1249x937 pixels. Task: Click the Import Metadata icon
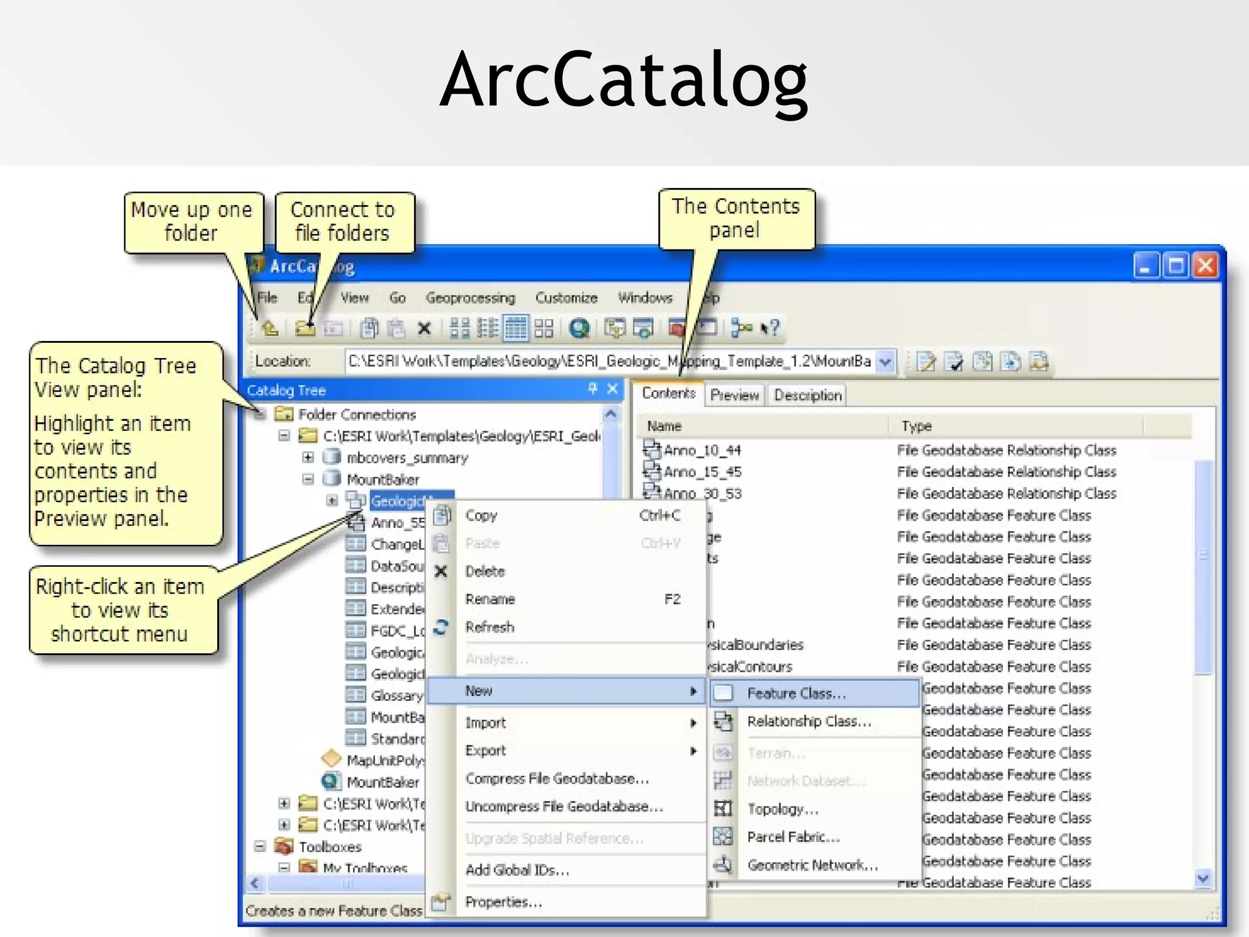[x=1011, y=362]
